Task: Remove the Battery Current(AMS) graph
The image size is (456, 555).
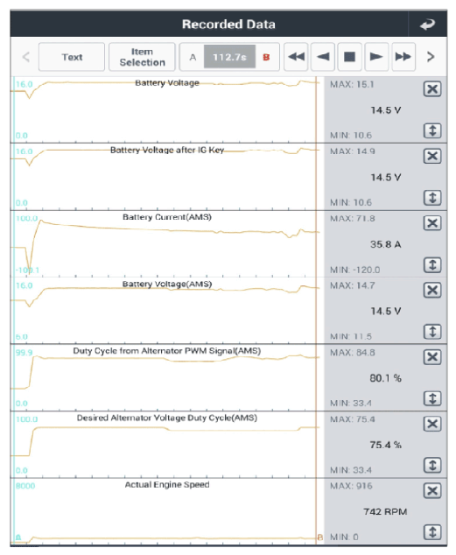Action: pos(432,223)
